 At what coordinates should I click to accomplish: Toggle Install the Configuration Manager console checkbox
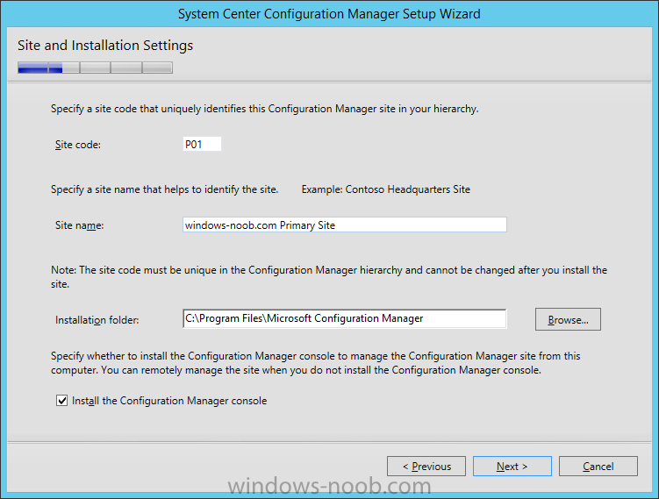click(x=61, y=400)
